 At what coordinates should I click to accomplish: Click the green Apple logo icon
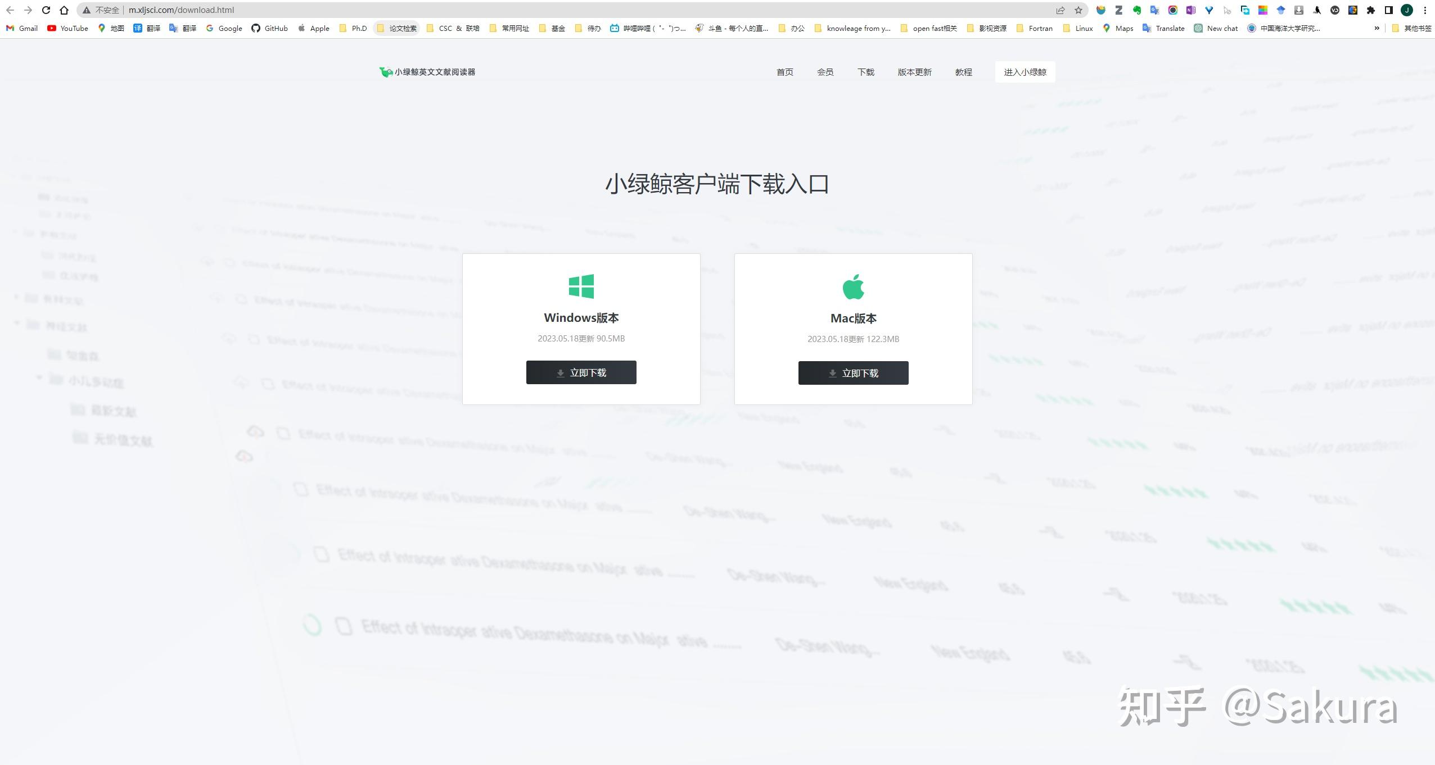[x=853, y=287]
